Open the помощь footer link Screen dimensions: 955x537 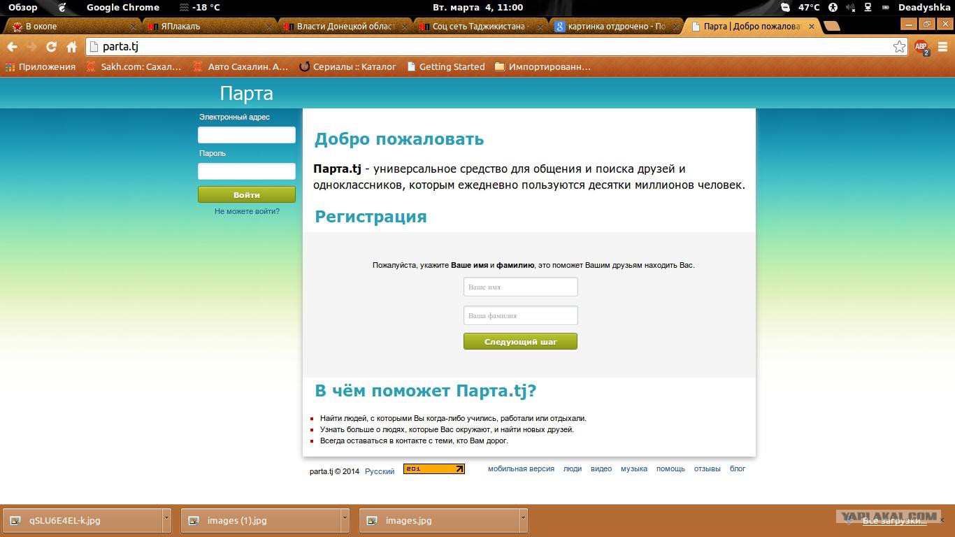670,468
